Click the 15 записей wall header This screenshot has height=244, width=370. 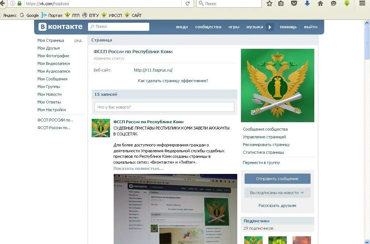pos(164,94)
